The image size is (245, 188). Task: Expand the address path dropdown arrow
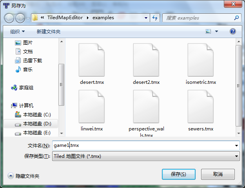click(146, 18)
